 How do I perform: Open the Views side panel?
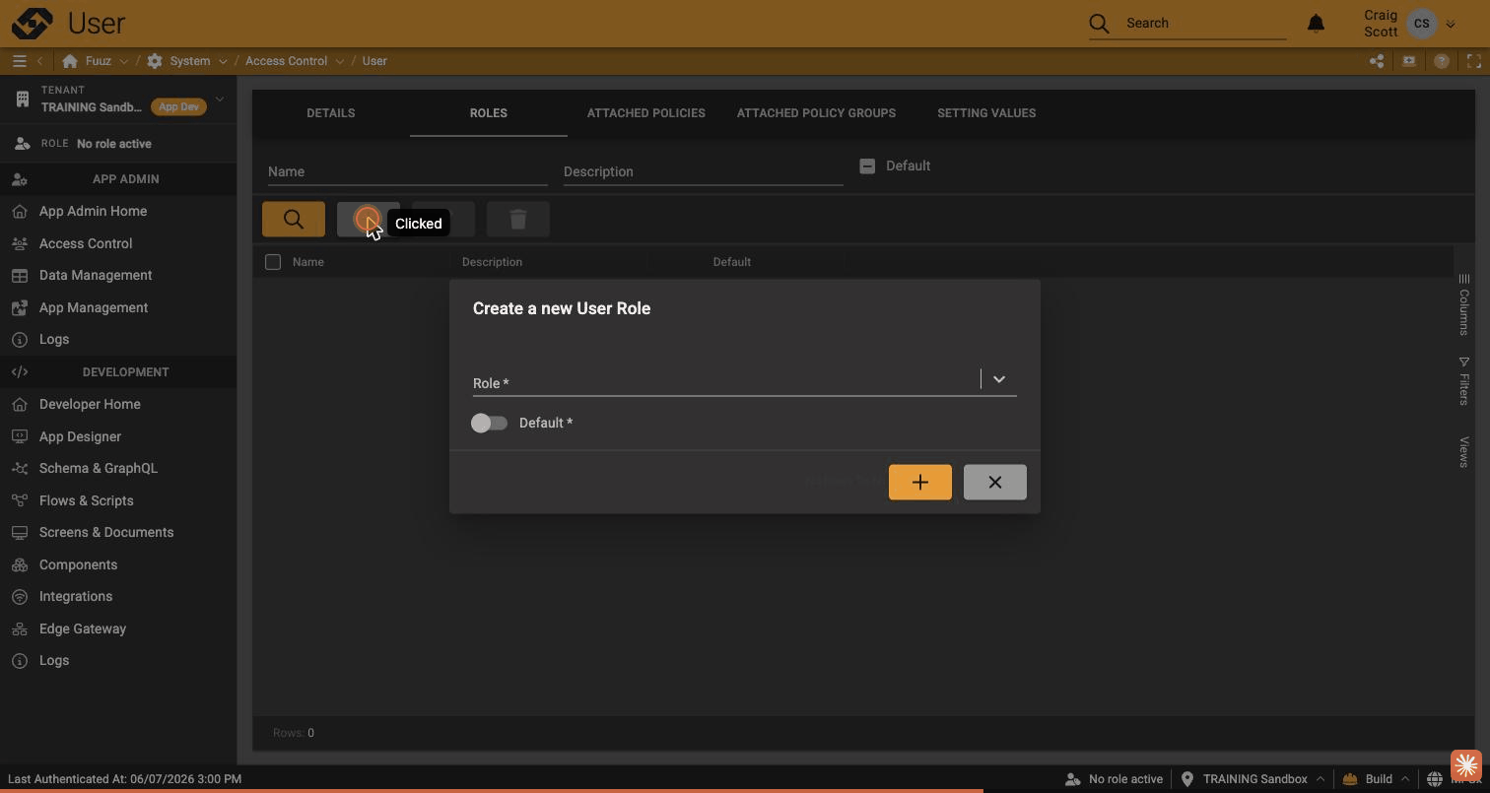point(1464,452)
